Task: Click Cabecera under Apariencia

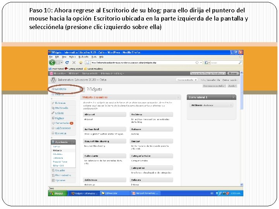Action: point(58,158)
